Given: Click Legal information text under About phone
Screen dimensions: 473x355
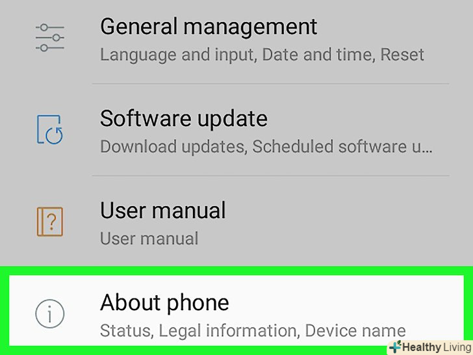Looking at the screenshot, I should [x=227, y=330].
